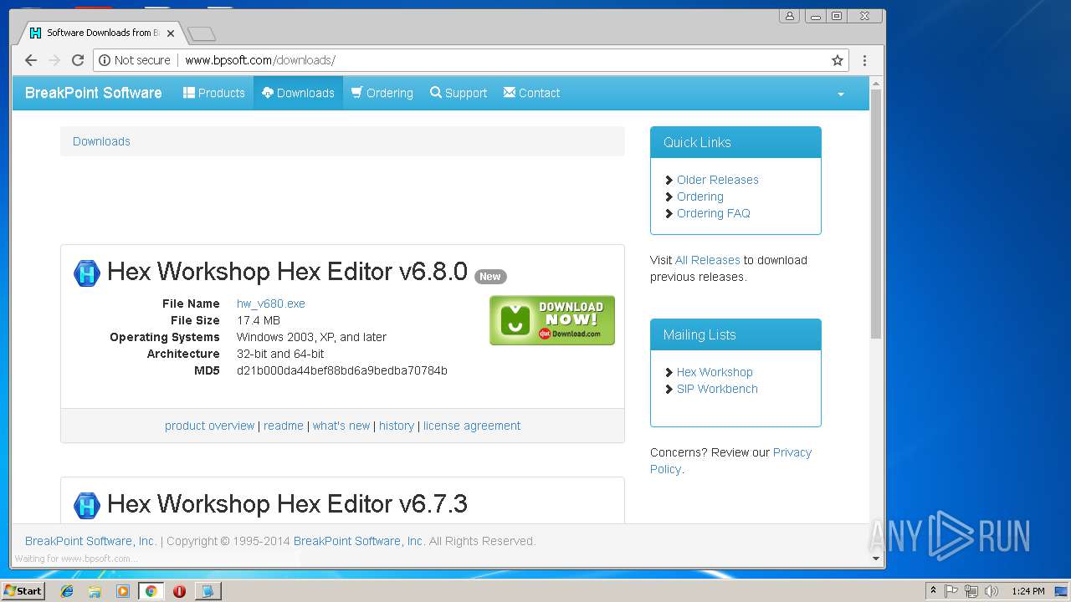Open the Contact nav item

[x=531, y=93]
